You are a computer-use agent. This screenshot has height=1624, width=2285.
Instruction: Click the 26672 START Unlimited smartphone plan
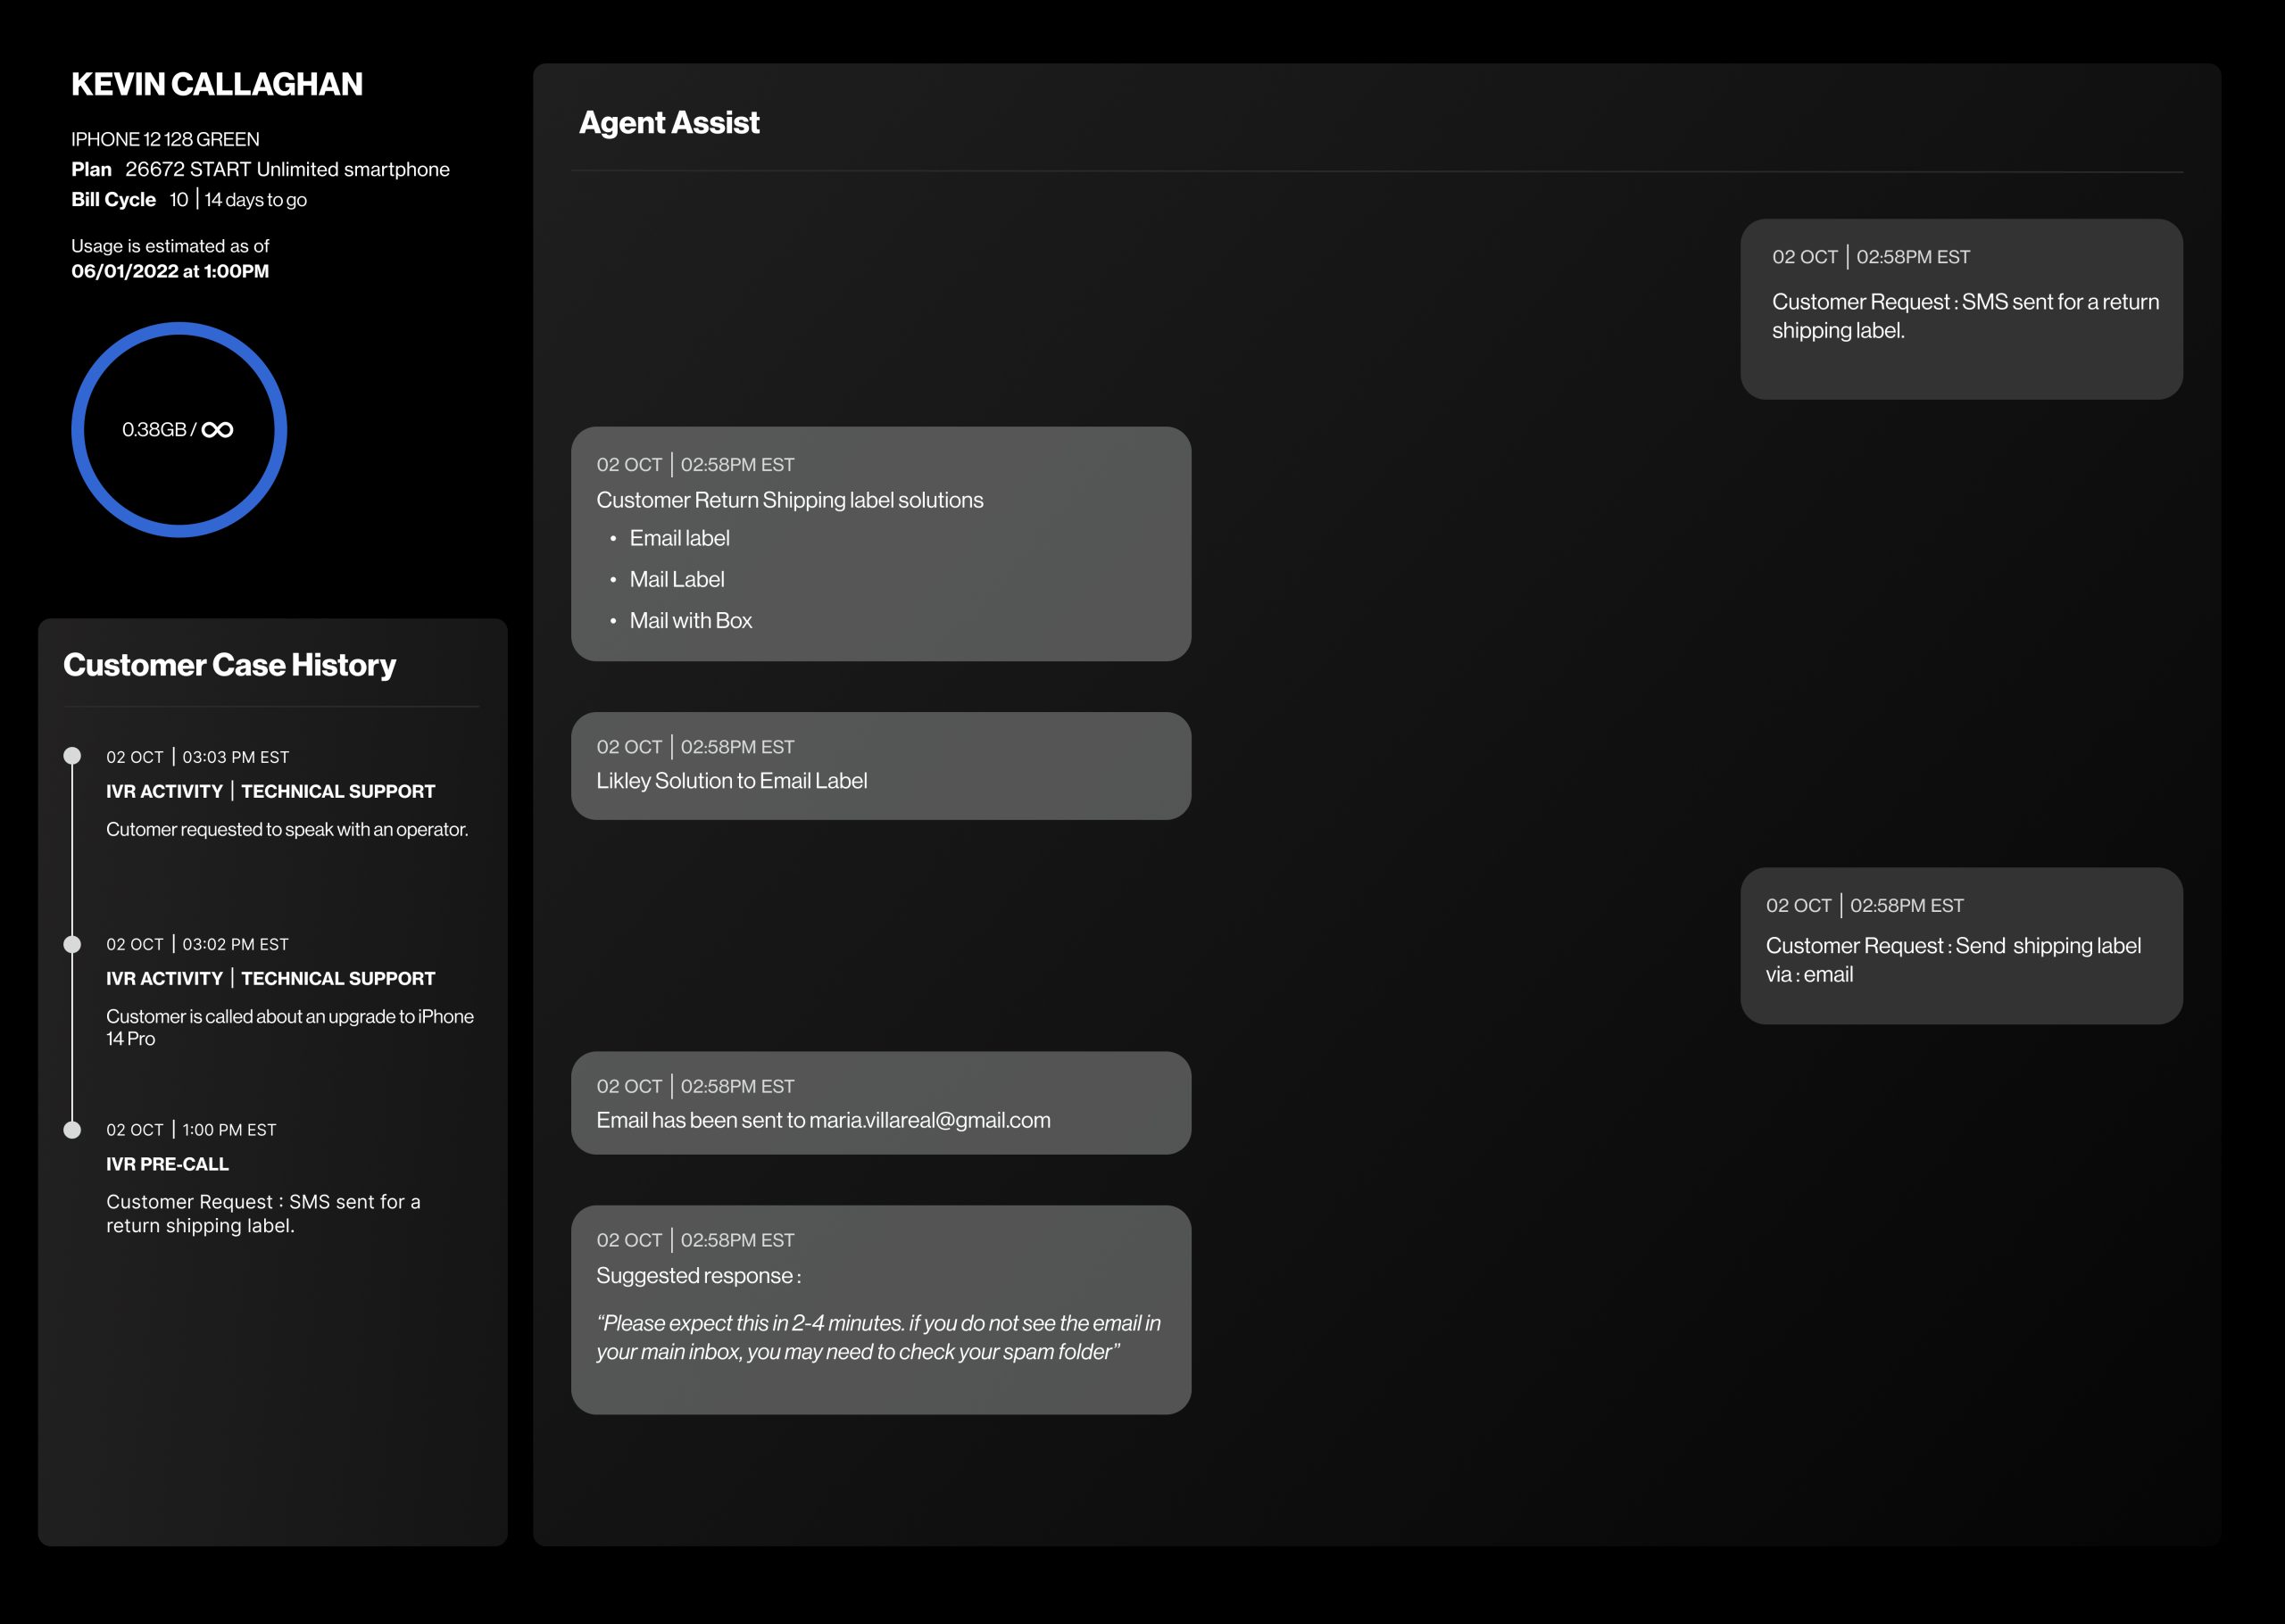[287, 169]
